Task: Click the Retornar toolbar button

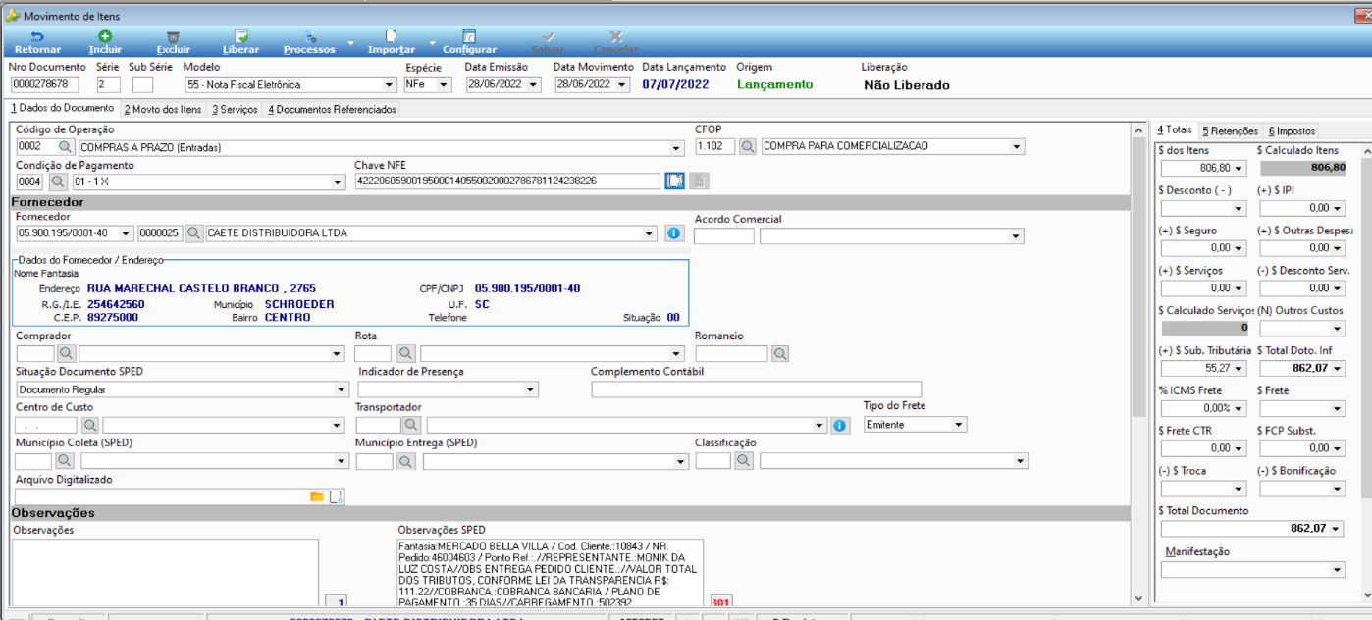Action: click(x=37, y=42)
